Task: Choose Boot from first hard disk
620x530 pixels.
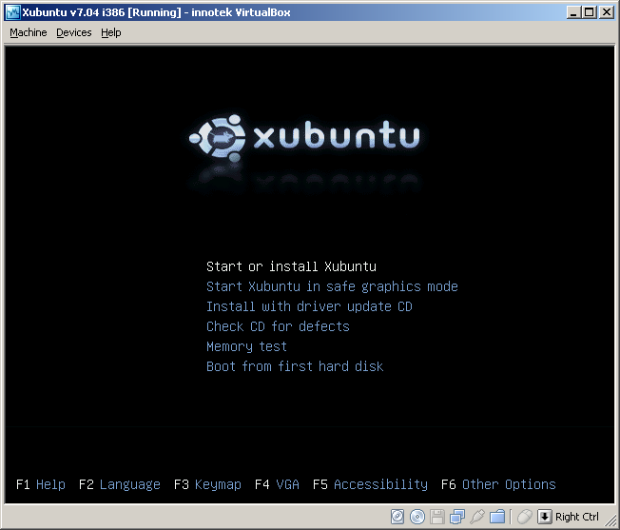Action: tap(295, 366)
